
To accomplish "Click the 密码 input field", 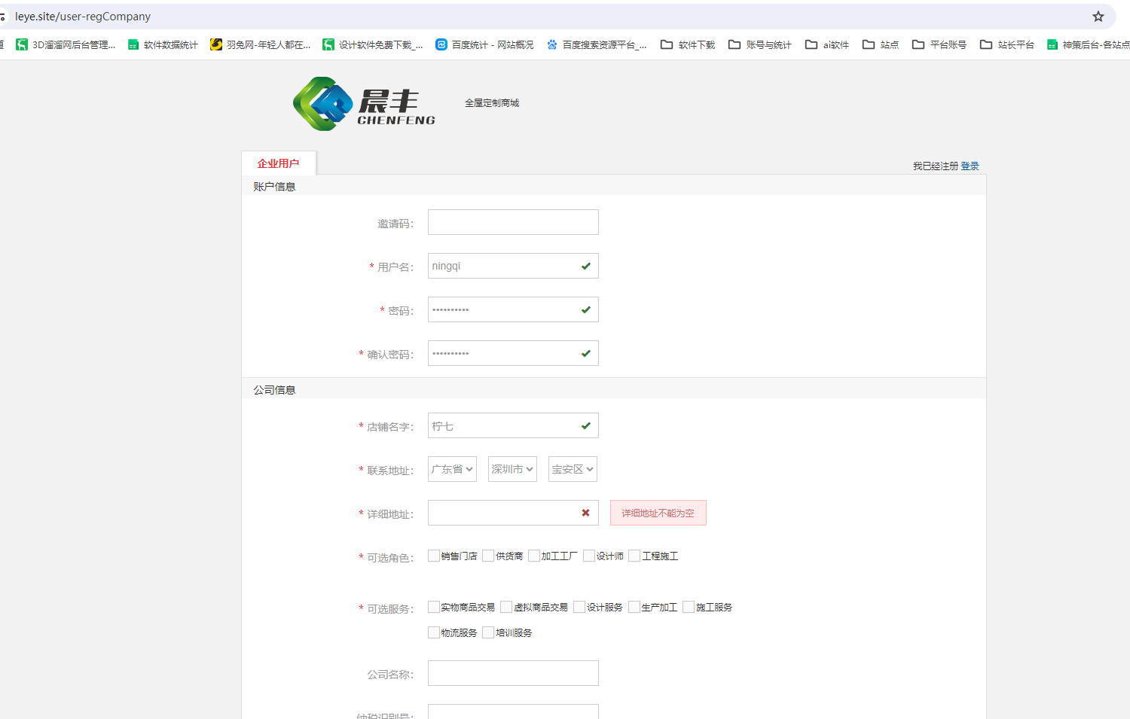I will [x=513, y=309].
